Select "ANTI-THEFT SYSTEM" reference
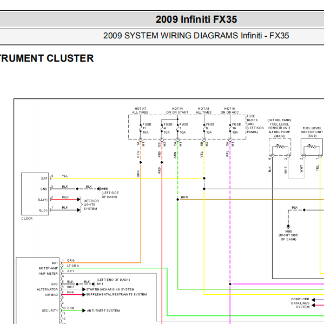 (103, 310)
